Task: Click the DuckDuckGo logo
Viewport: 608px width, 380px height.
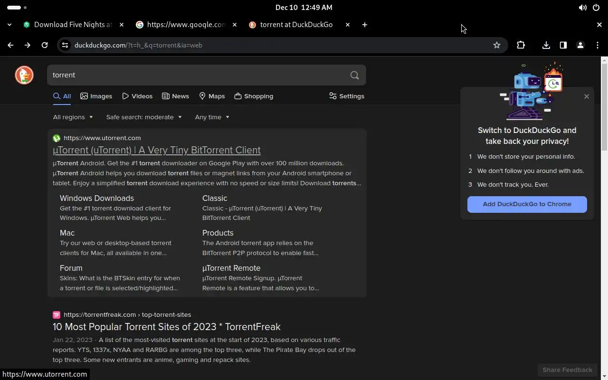Action: click(24, 75)
